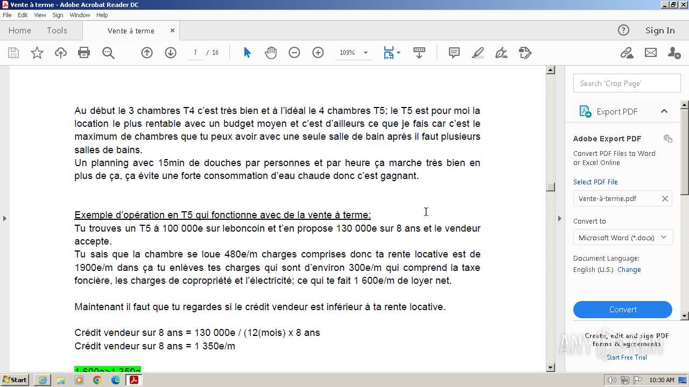This screenshot has height=387, width=689.
Task: Click the Select PDF File link
Action: [595, 182]
